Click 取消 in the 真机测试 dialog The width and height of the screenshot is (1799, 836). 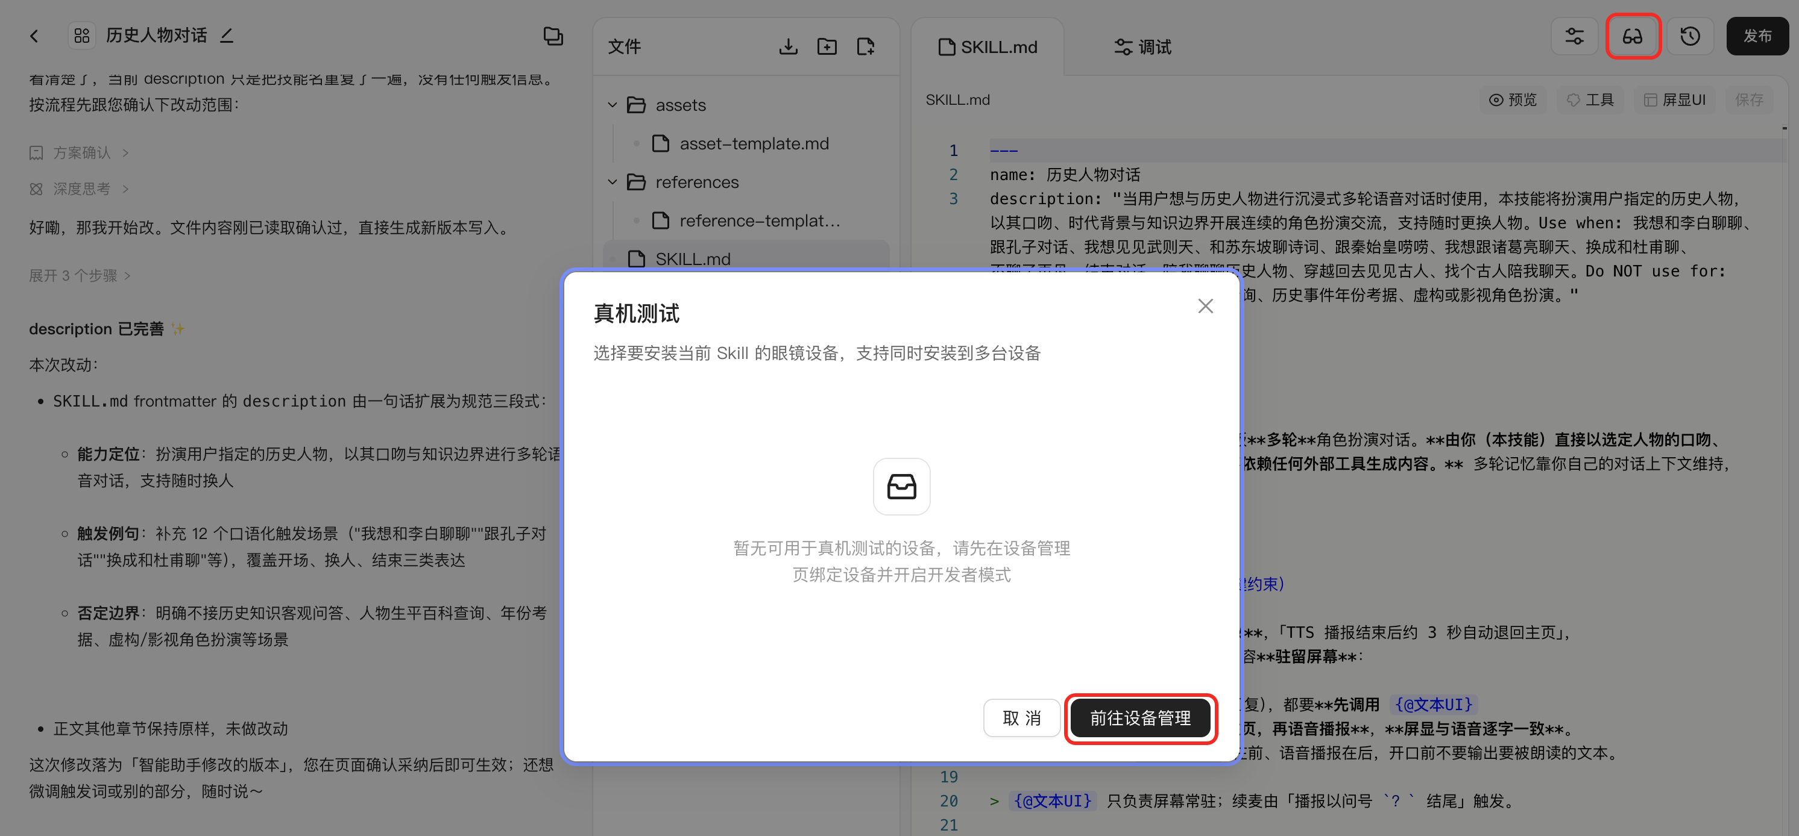click(1022, 718)
